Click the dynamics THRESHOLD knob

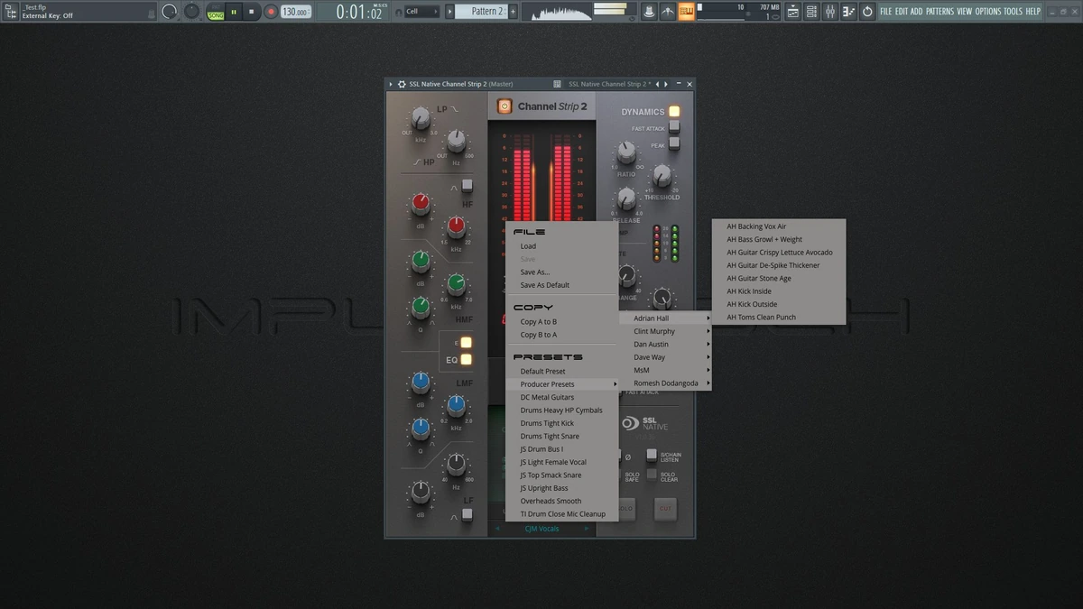662,175
